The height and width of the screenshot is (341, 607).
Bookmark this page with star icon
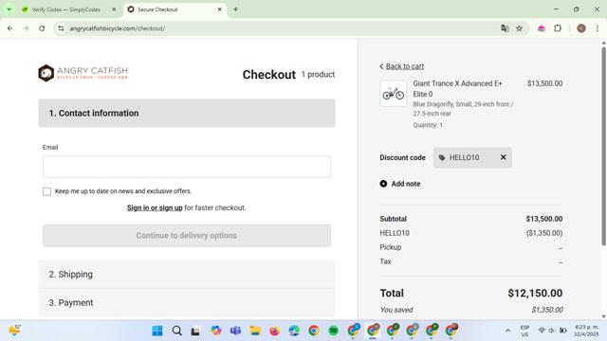point(519,28)
